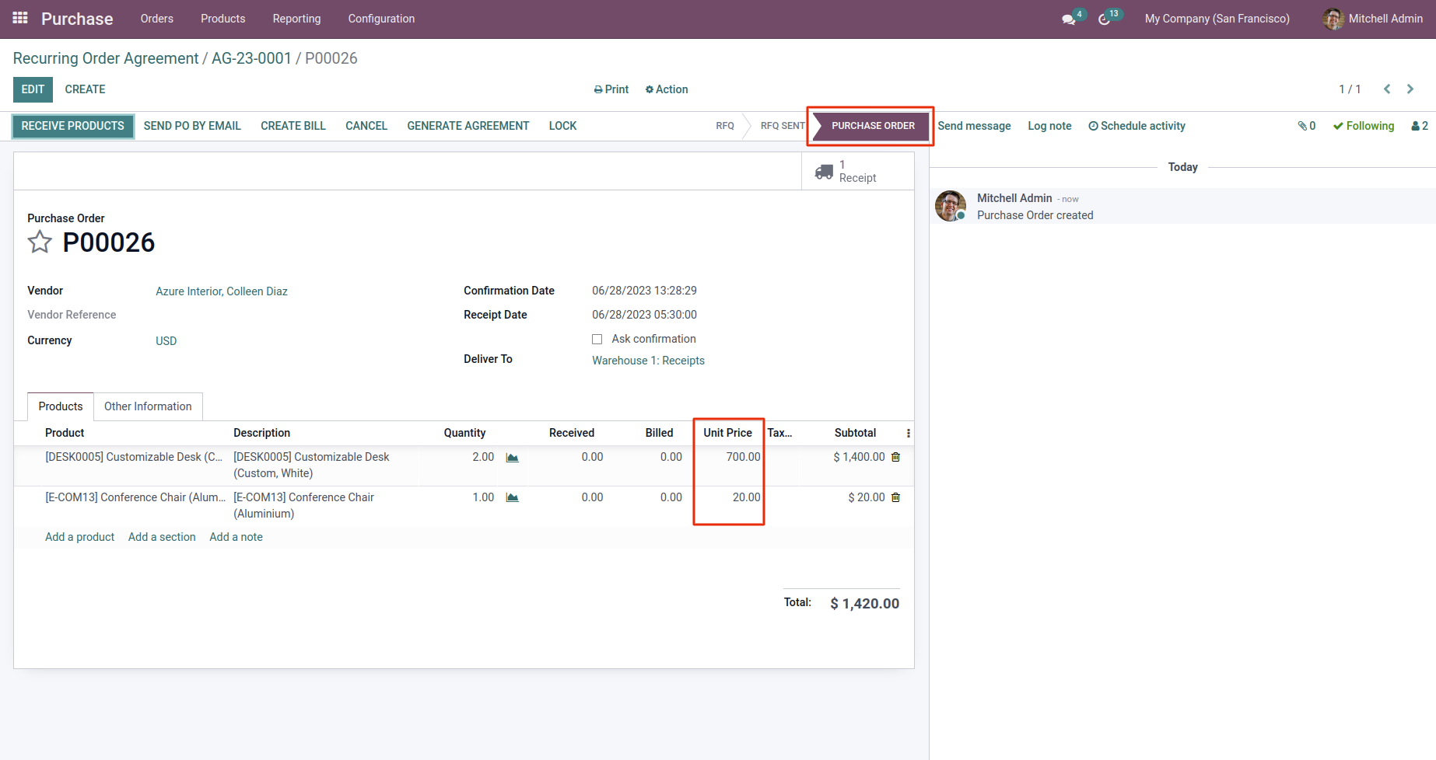This screenshot has height=760, width=1436.
Task: Open the activities clock icon
Action: [1104, 19]
